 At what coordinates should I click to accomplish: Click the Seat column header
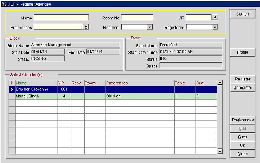pos(206,83)
